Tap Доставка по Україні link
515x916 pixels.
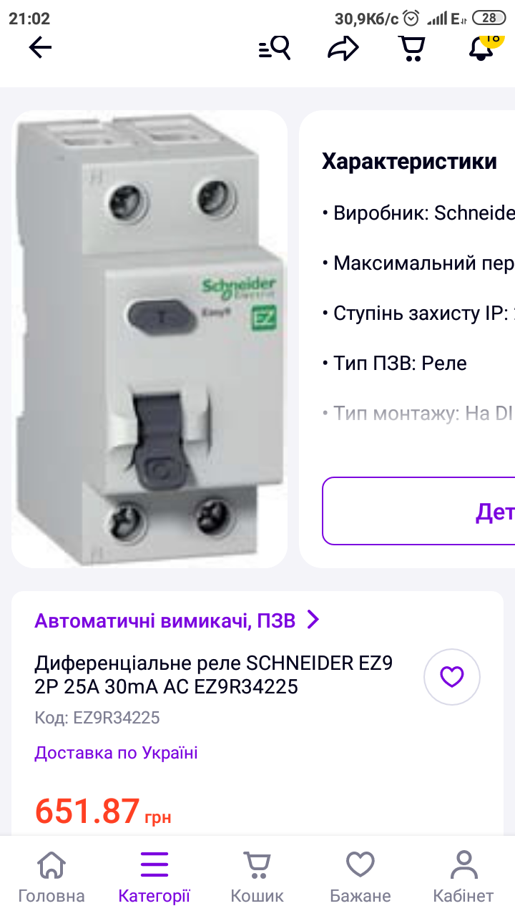[116, 753]
